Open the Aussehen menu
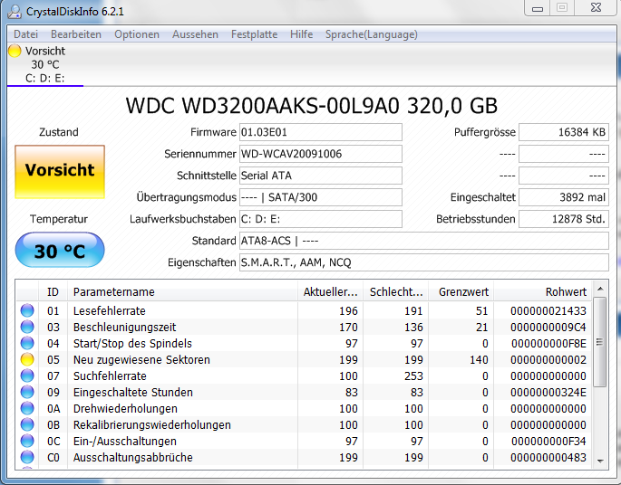Image resolution: width=621 pixels, height=485 pixels. pyautogui.click(x=195, y=34)
